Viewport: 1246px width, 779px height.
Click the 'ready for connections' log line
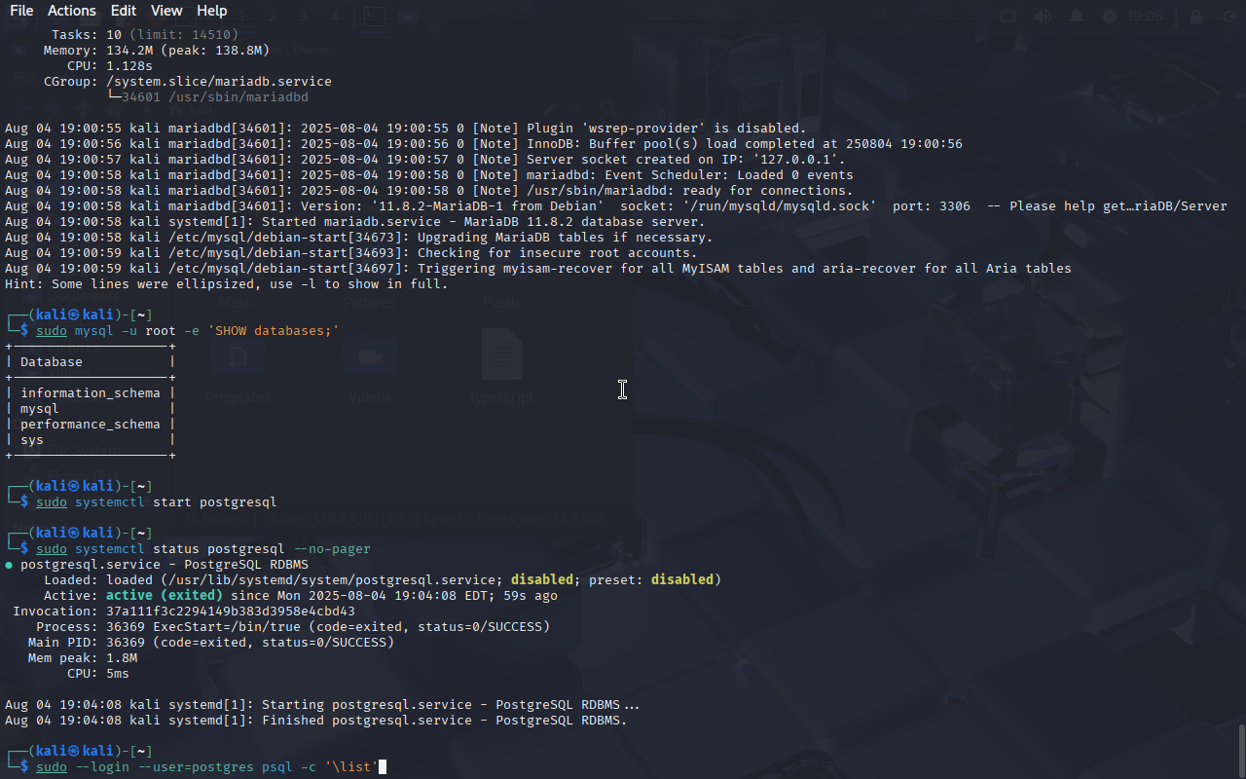429,191
